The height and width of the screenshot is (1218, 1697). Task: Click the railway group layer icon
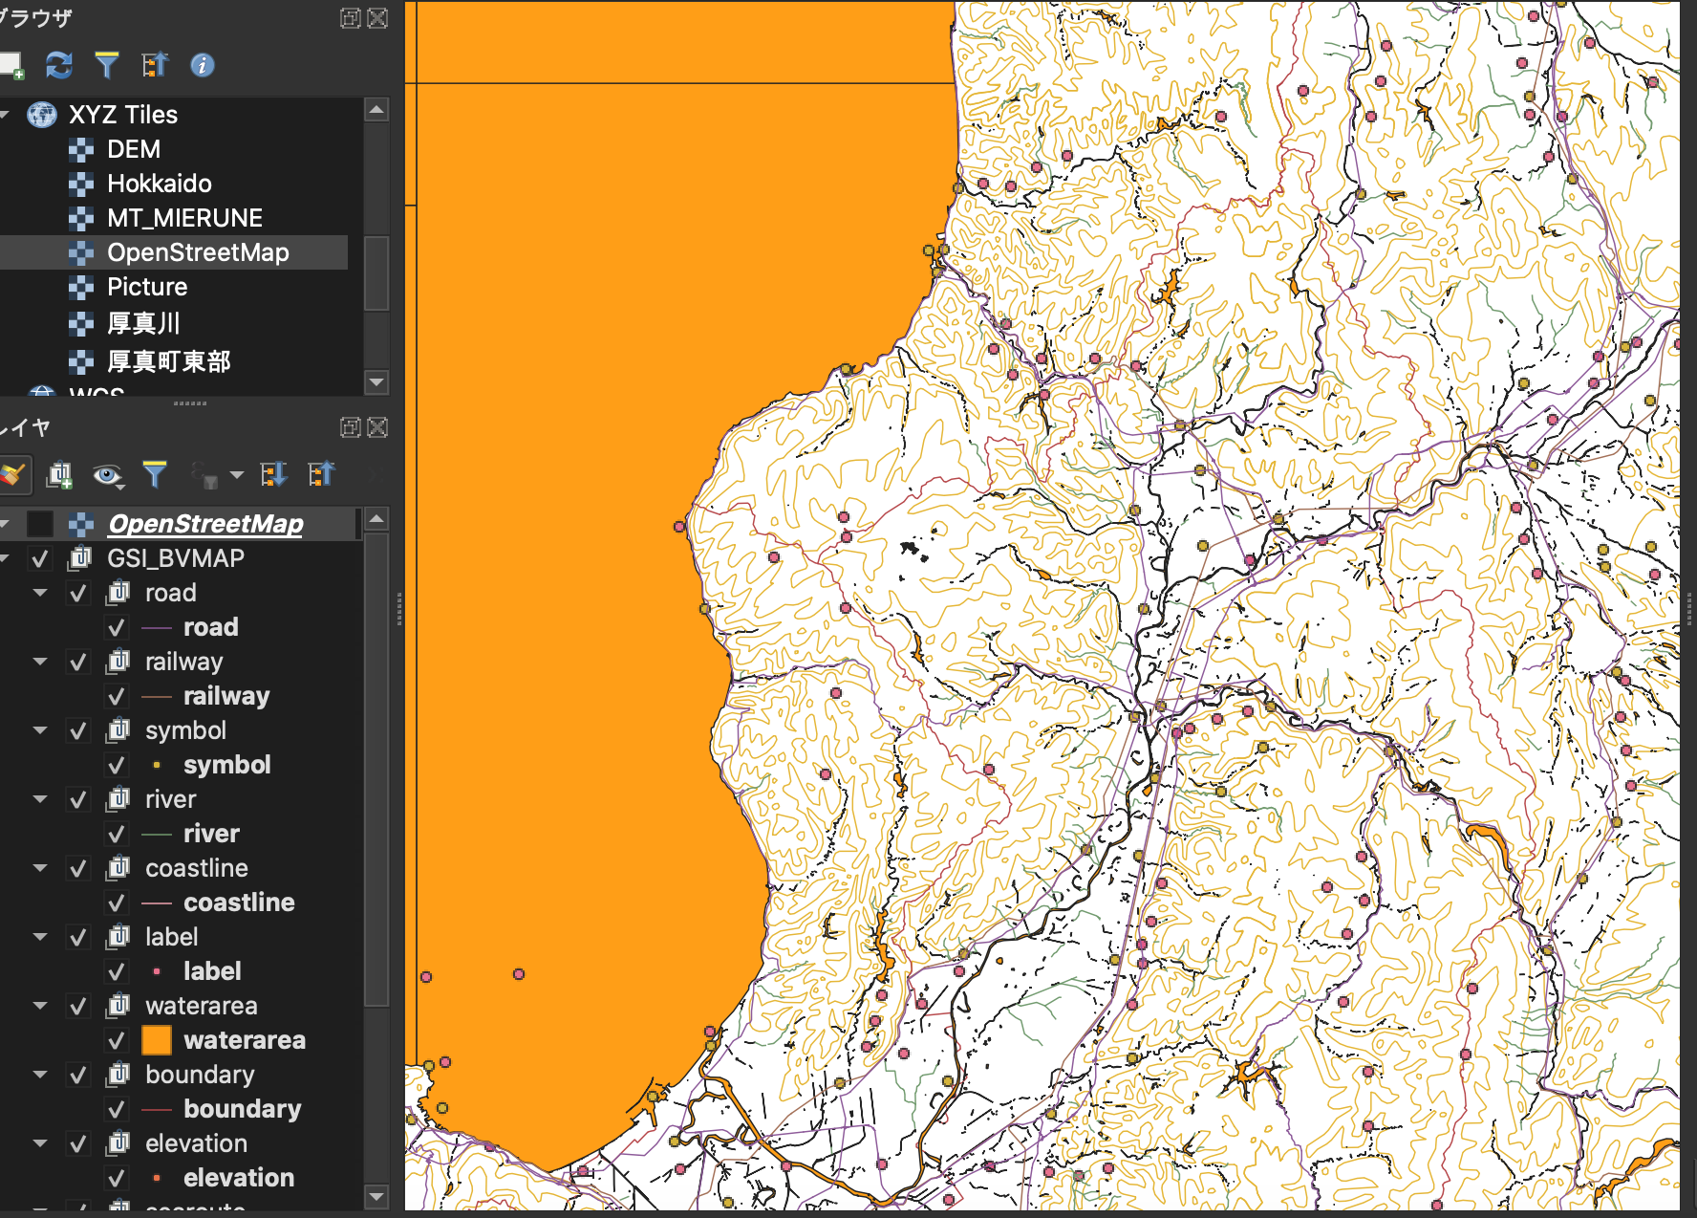118,662
